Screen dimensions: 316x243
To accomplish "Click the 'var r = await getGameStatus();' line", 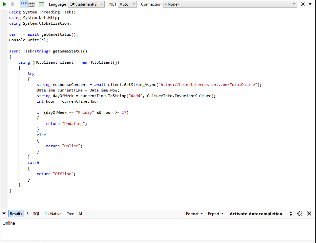I will pyautogui.click(x=44, y=34).
